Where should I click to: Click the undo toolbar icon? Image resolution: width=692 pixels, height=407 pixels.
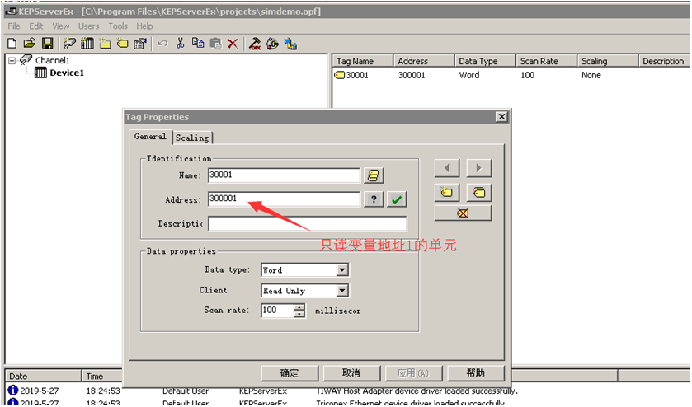click(x=162, y=43)
